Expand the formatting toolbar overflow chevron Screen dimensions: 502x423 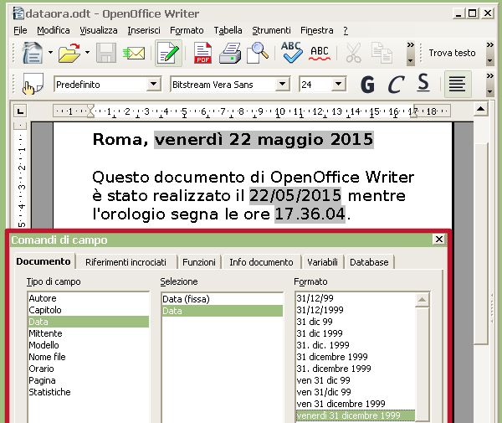[489, 76]
